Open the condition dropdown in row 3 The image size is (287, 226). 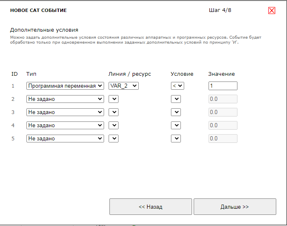(x=176, y=112)
